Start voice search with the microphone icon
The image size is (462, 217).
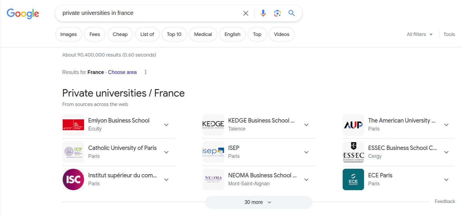tap(263, 13)
